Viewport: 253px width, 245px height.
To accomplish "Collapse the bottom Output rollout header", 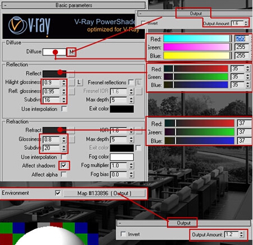I will point(183,223).
